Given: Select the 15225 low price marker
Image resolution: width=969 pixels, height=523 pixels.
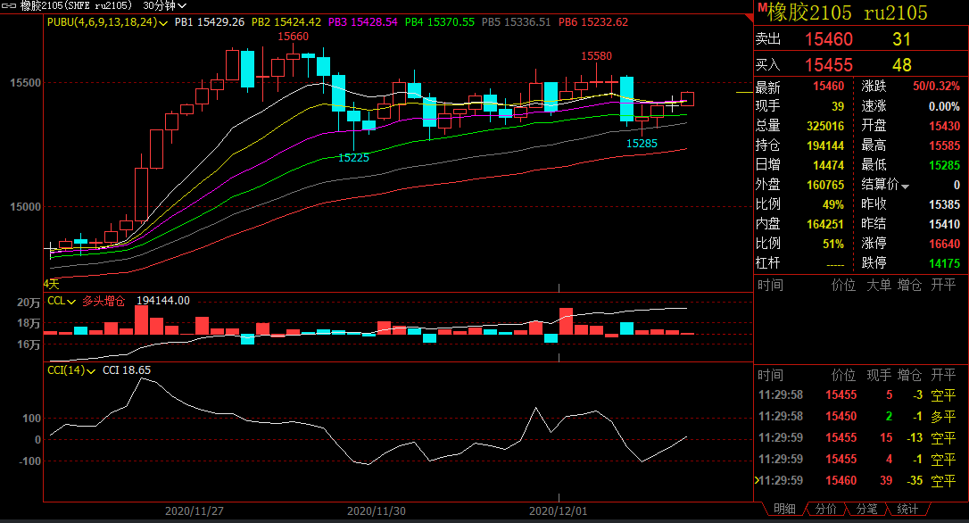Looking at the screenshot, I should tap(354, 158).
